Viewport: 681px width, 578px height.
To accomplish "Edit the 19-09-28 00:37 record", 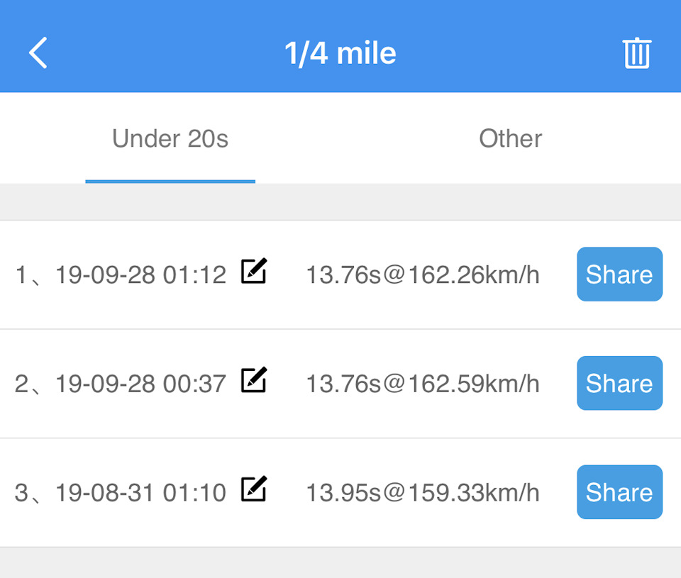I will point(253,381).
